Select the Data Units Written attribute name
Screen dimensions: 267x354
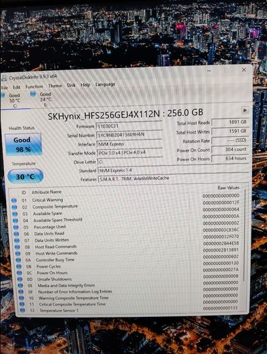click(x=52, y=240)
